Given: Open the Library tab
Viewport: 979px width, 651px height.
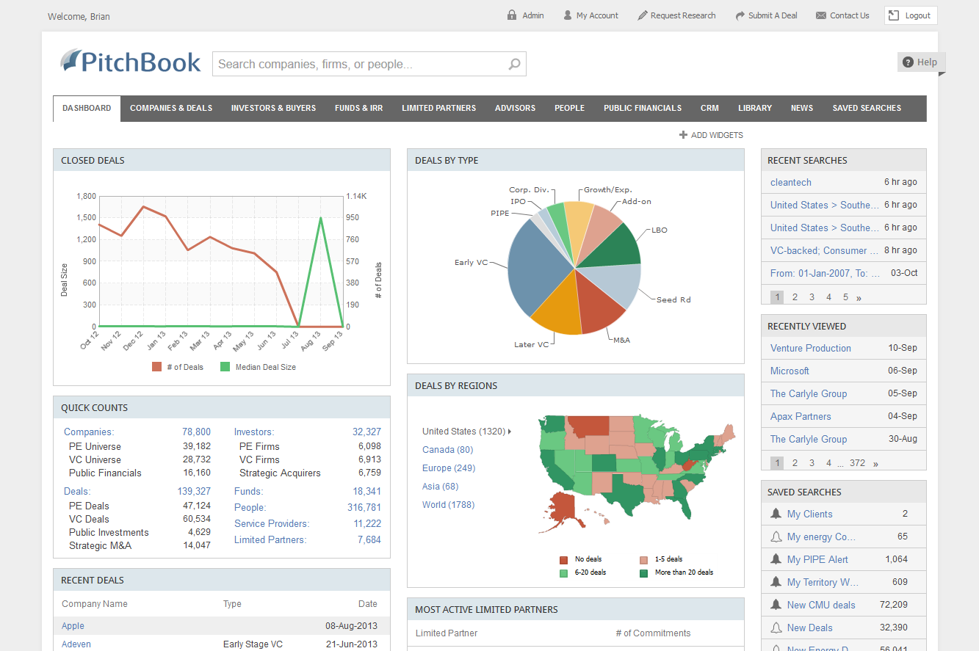Looking at the screenshot, I should tap(755, 108).
